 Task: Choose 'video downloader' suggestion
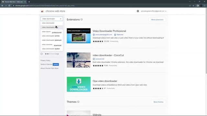(52, 23)
